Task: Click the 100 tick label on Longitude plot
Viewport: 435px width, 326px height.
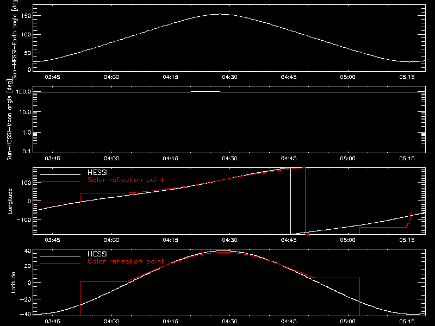Action: pyautogui.click(x=26, y=183)
